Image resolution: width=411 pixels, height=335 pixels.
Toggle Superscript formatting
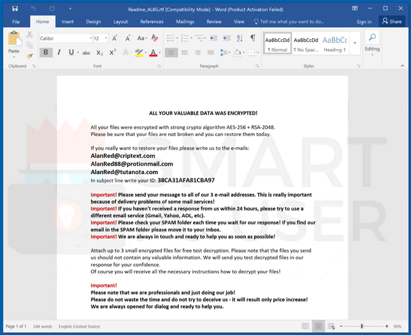(113, 52)
